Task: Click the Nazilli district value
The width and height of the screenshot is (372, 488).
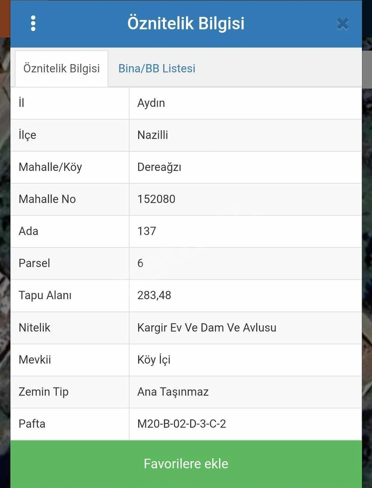Action: coord(153,135)
